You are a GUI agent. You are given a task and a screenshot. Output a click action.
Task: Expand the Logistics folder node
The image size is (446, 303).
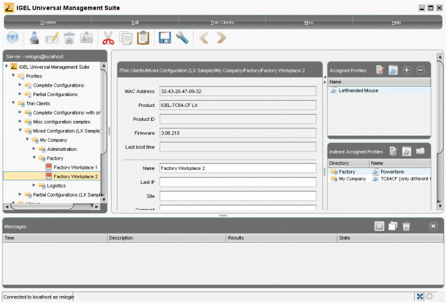[34, 185]
